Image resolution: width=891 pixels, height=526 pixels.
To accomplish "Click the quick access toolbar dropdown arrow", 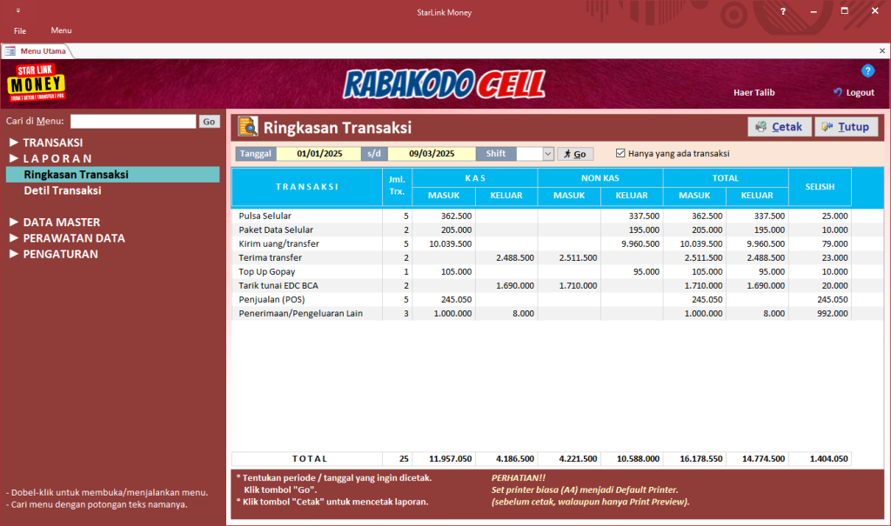I will point(18,10).
